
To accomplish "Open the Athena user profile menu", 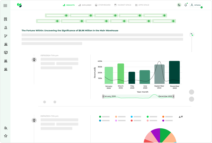I will point(196,5).
